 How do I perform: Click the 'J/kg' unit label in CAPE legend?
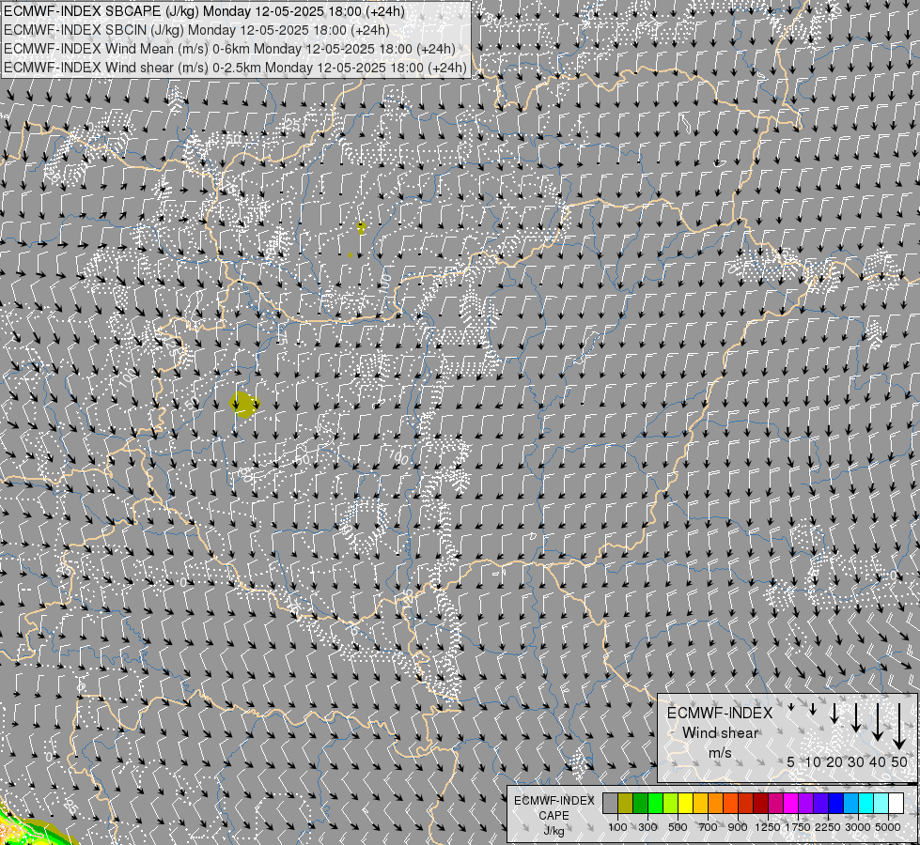click(554, 831)
